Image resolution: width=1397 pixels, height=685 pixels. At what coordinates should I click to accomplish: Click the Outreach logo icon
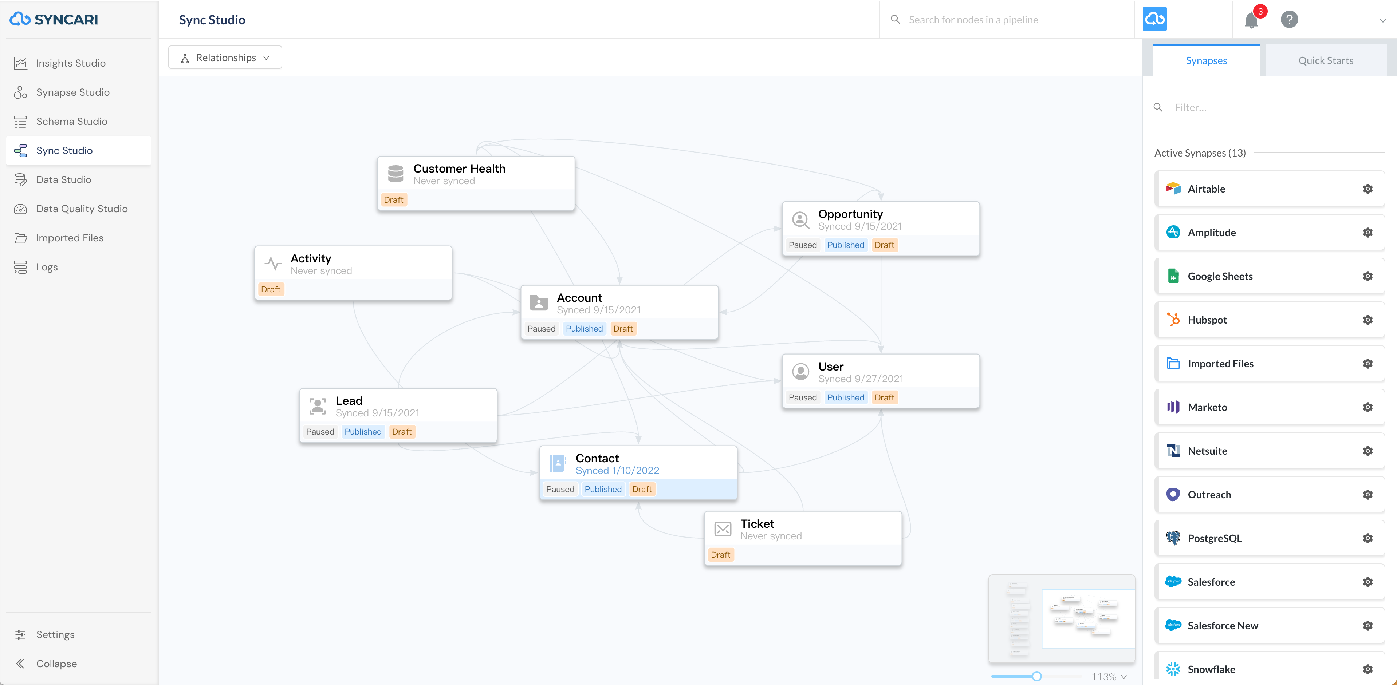tap(1173, 494)
